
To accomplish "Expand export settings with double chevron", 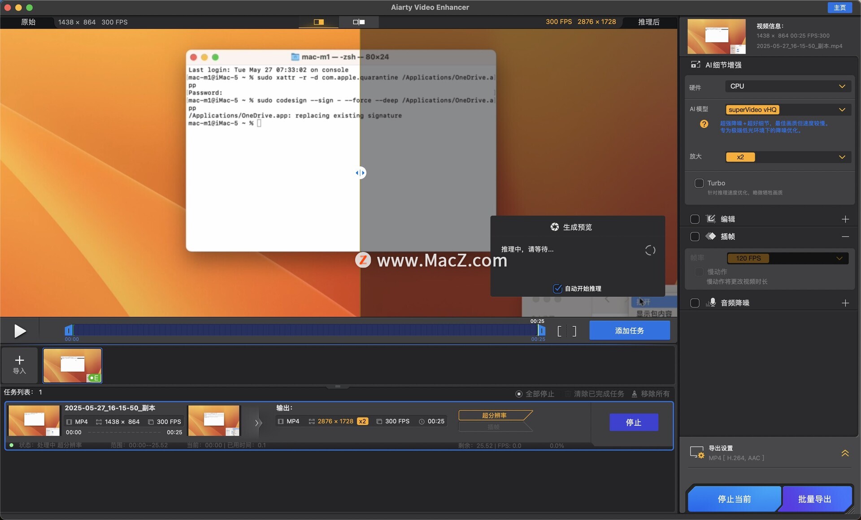I will tap(845, 453).
